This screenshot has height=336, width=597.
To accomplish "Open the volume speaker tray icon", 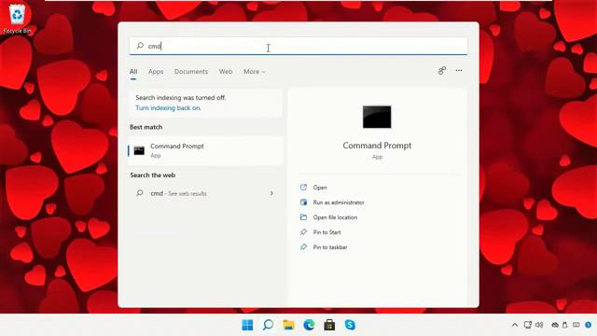I will (539, 325).
